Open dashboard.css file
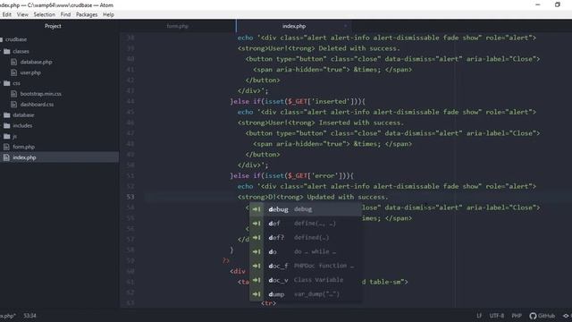The width and height of the screenshot is (572, 322). coord(37,105)
